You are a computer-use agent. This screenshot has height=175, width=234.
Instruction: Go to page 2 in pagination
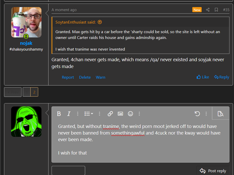pos(34,92)
